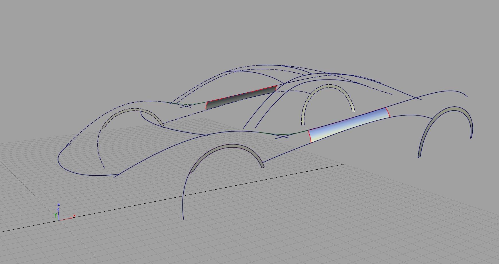This screenshot has height=264, width=499.
Task: Click the X label on the axis indicator
Action: click(74, 216)
